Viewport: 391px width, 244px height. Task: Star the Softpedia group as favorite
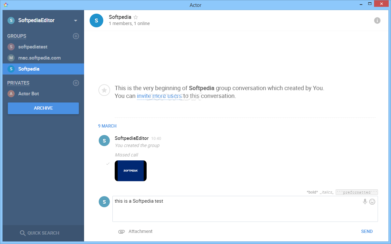(136, 17)
